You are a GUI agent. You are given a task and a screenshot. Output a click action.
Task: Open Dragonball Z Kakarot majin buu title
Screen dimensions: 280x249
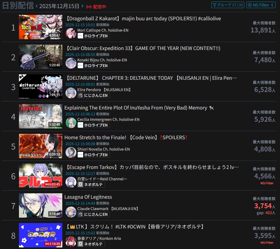pyautogui.click(x=143, y=19)
